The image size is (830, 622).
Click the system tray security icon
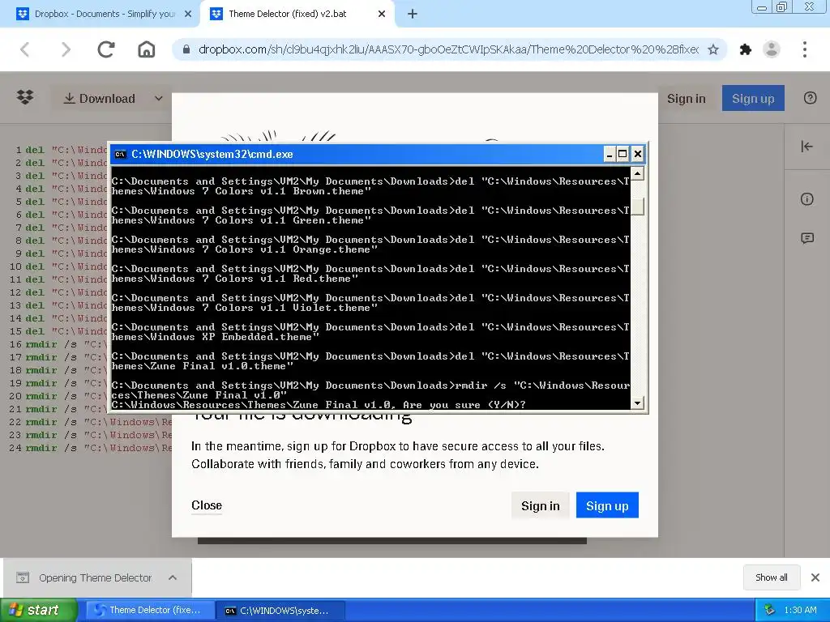(769, 610)
